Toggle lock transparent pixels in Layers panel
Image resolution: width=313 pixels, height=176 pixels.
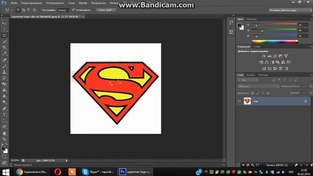tap(252, 93)
